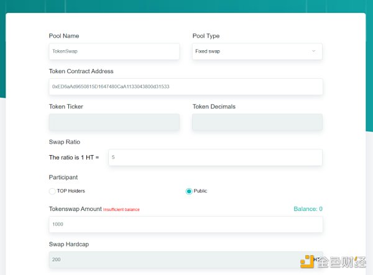Click the Token Decimals field
The width and height of the screenshot is (373, 275).
(257, 122)
